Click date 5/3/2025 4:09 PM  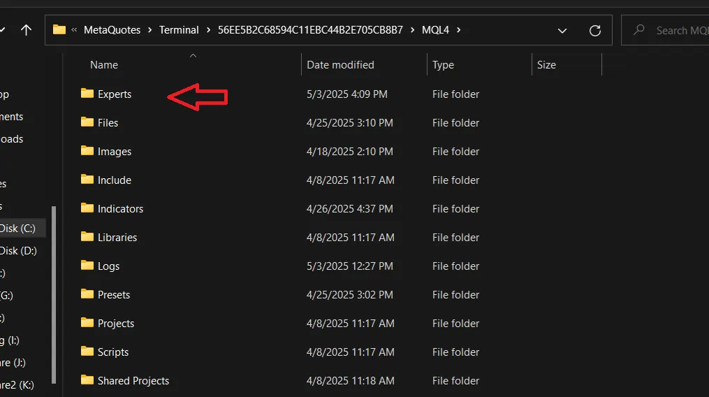pos(346,94)
